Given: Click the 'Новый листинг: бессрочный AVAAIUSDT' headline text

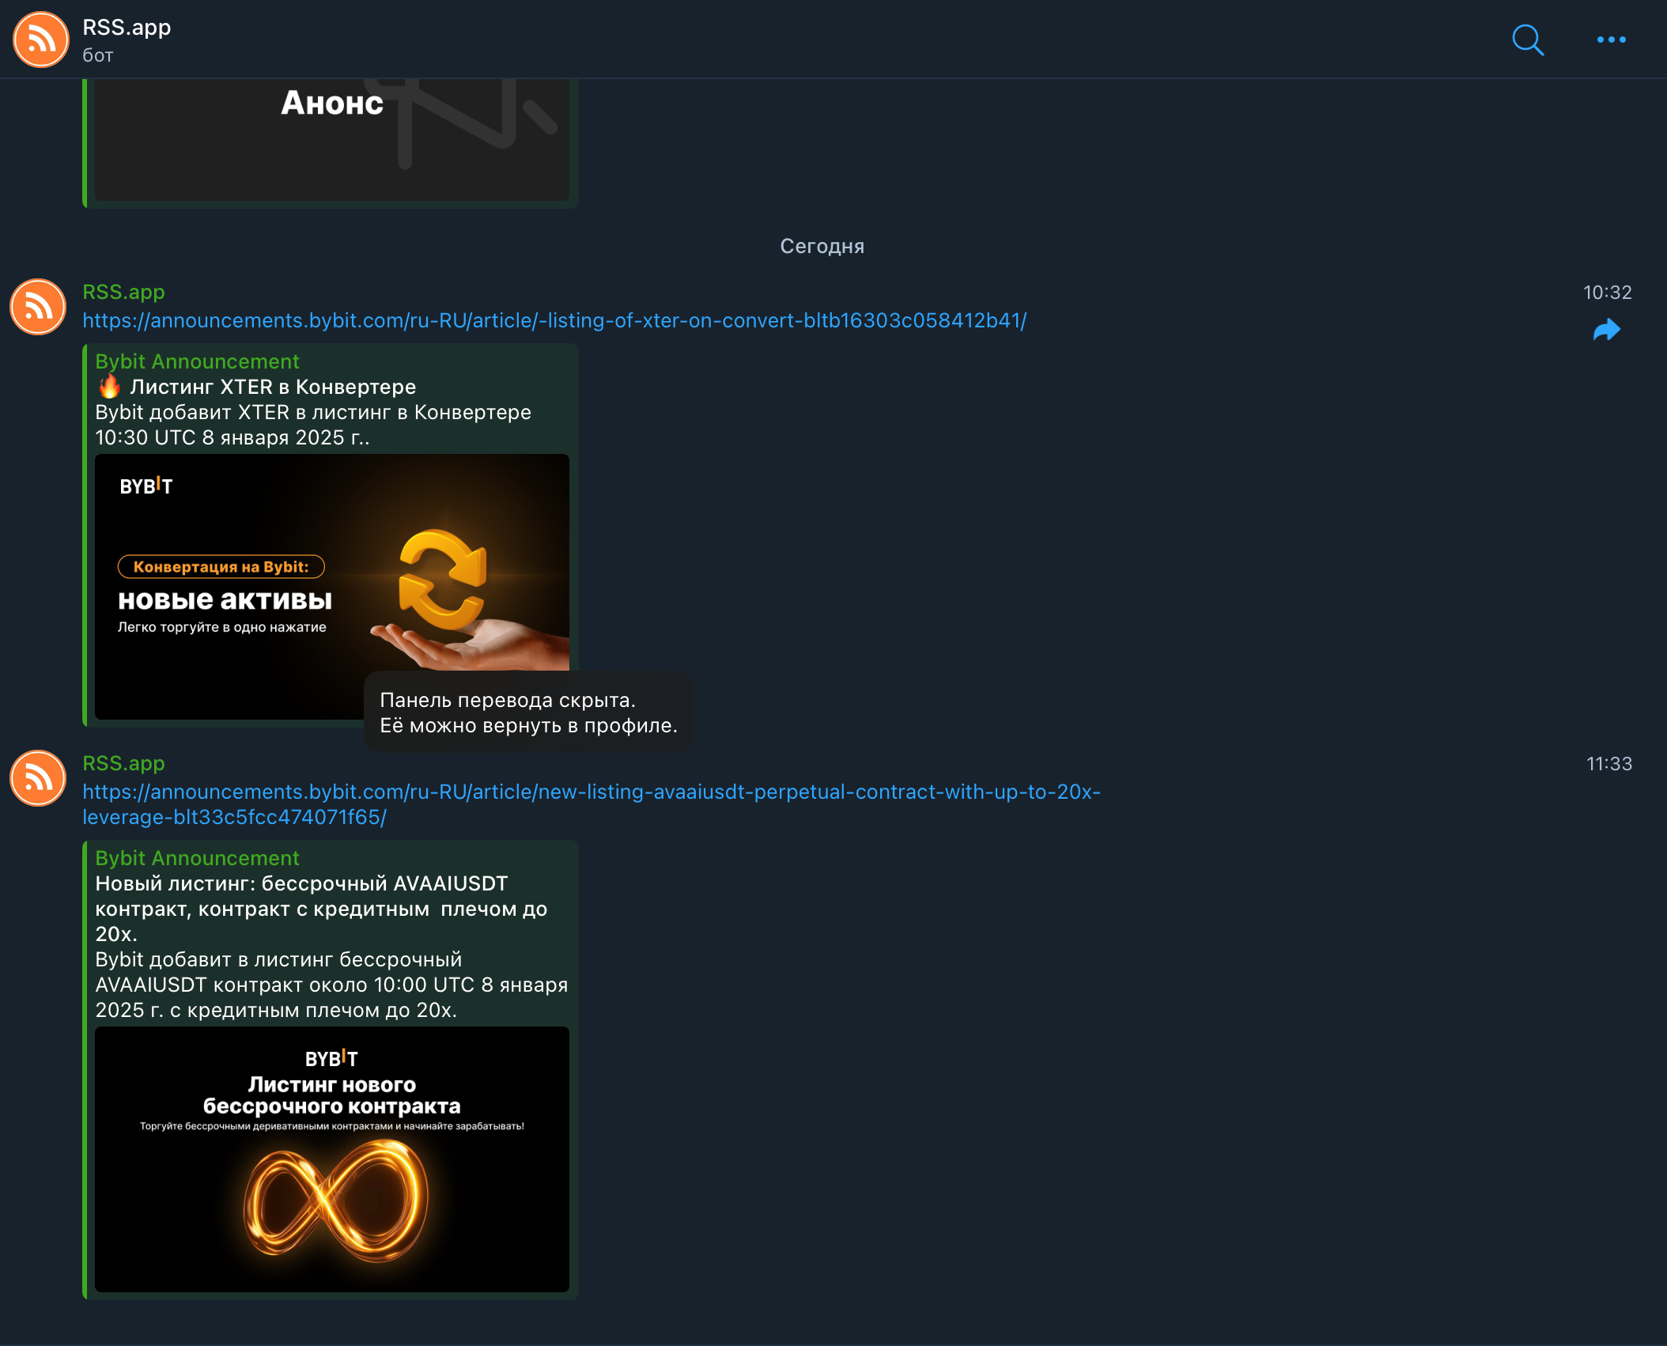Looking at the screenshot, I should pyautogui.click(x=321, y=909).
